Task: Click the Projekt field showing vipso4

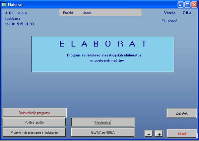Action: [100, 13]
